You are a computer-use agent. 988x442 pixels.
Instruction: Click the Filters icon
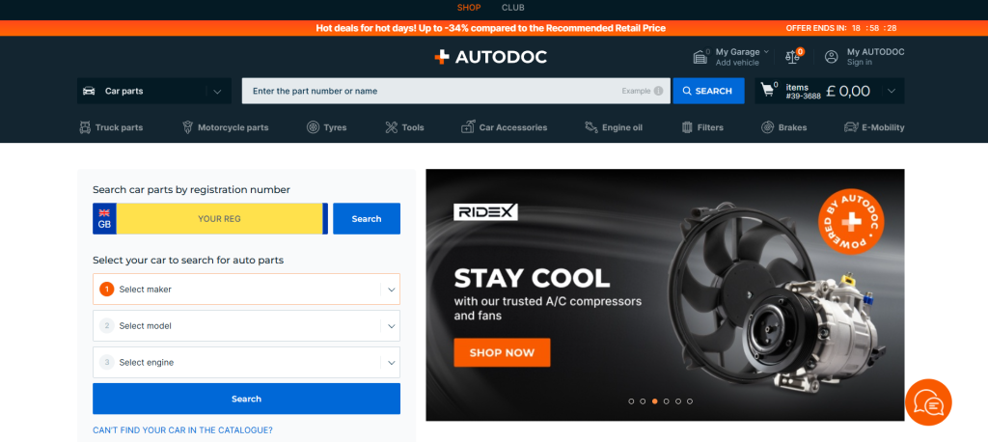pos(687,127)
